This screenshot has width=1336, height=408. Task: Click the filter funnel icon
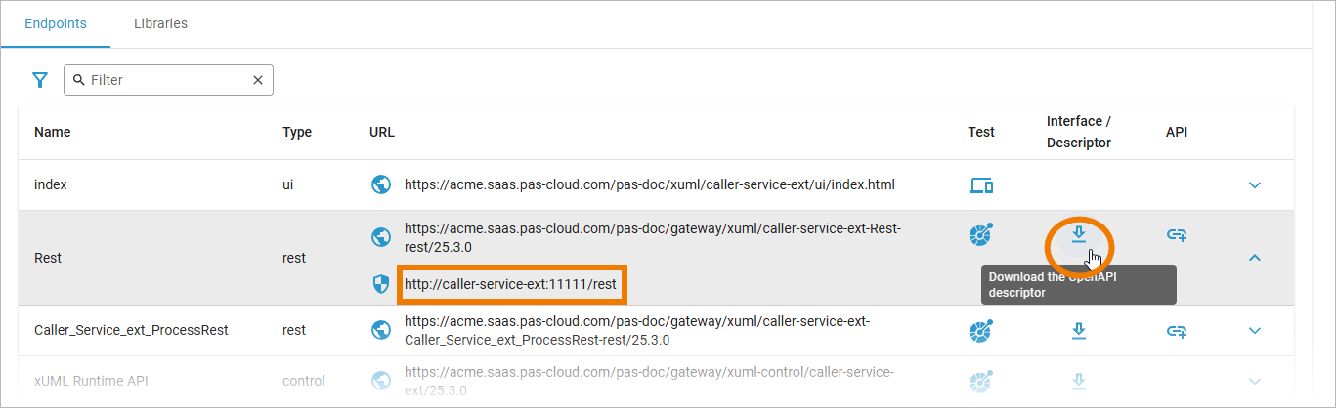[40, 80]
